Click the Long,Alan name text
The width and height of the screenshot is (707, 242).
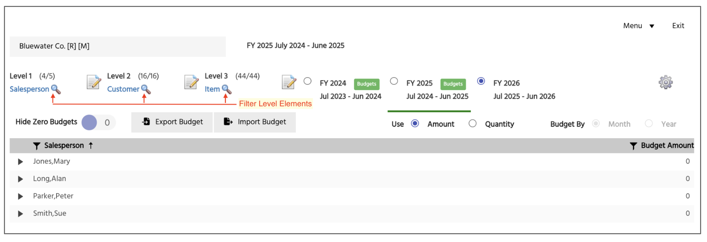(x=50, y=179)
